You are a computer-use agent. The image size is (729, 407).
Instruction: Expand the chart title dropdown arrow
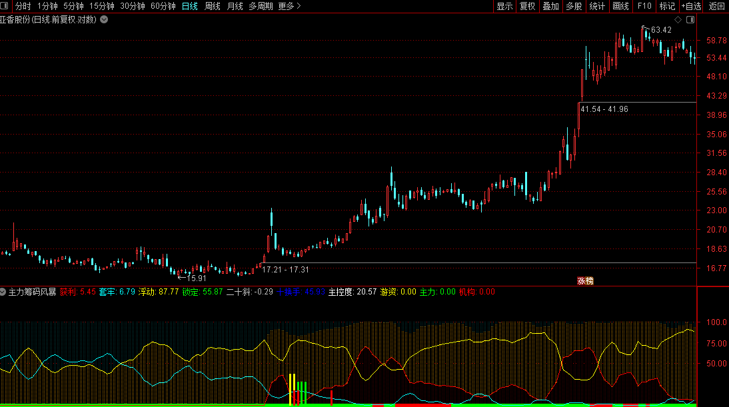point(104,19)
